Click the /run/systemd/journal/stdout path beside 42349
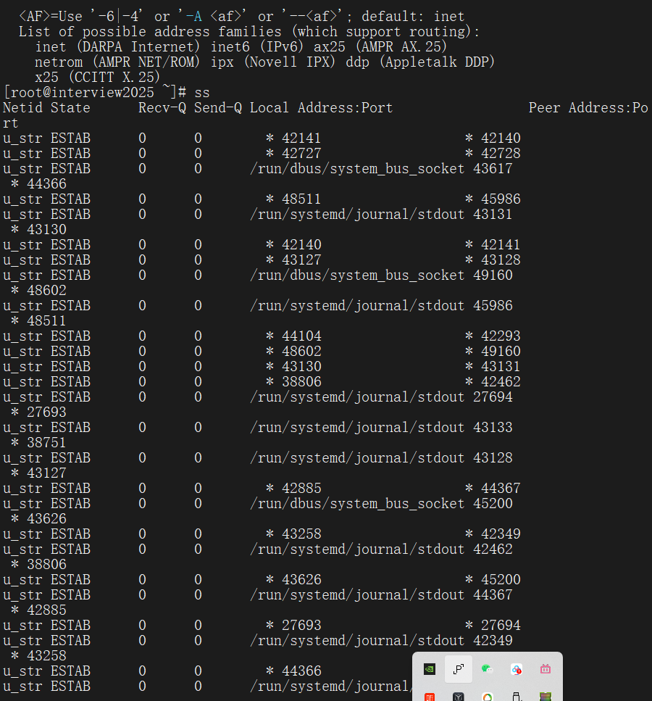The height and width of the screenshot is (701, 652). tap(357, 641)
